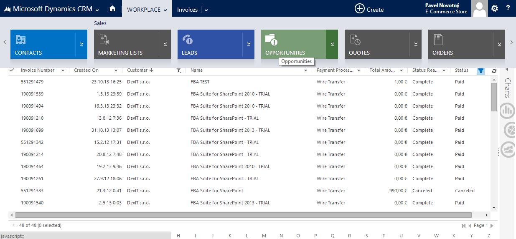Expand the Leads tile dropdown

[x=249, y=44]
